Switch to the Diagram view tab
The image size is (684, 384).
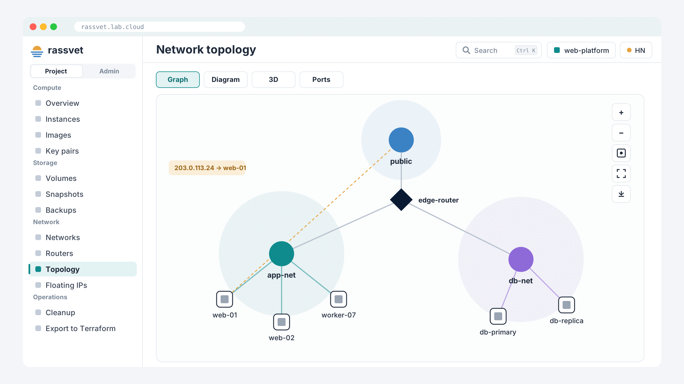[226, 80]
